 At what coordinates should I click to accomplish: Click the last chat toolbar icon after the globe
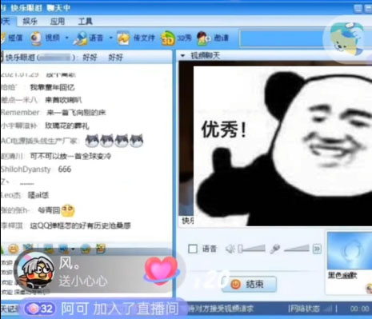point(101,249)
